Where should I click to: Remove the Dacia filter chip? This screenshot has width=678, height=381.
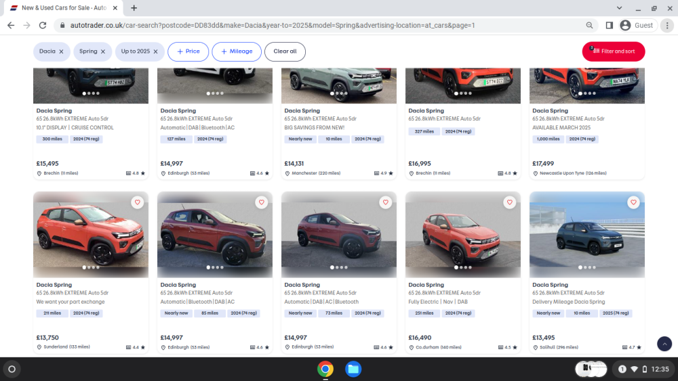pyautogui.click(x=61, y=52)
